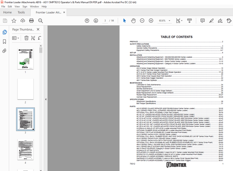This screenshot has width=233, height=171.
Task: Click the PARTS section heading
Action: click(x=133, y=106)
